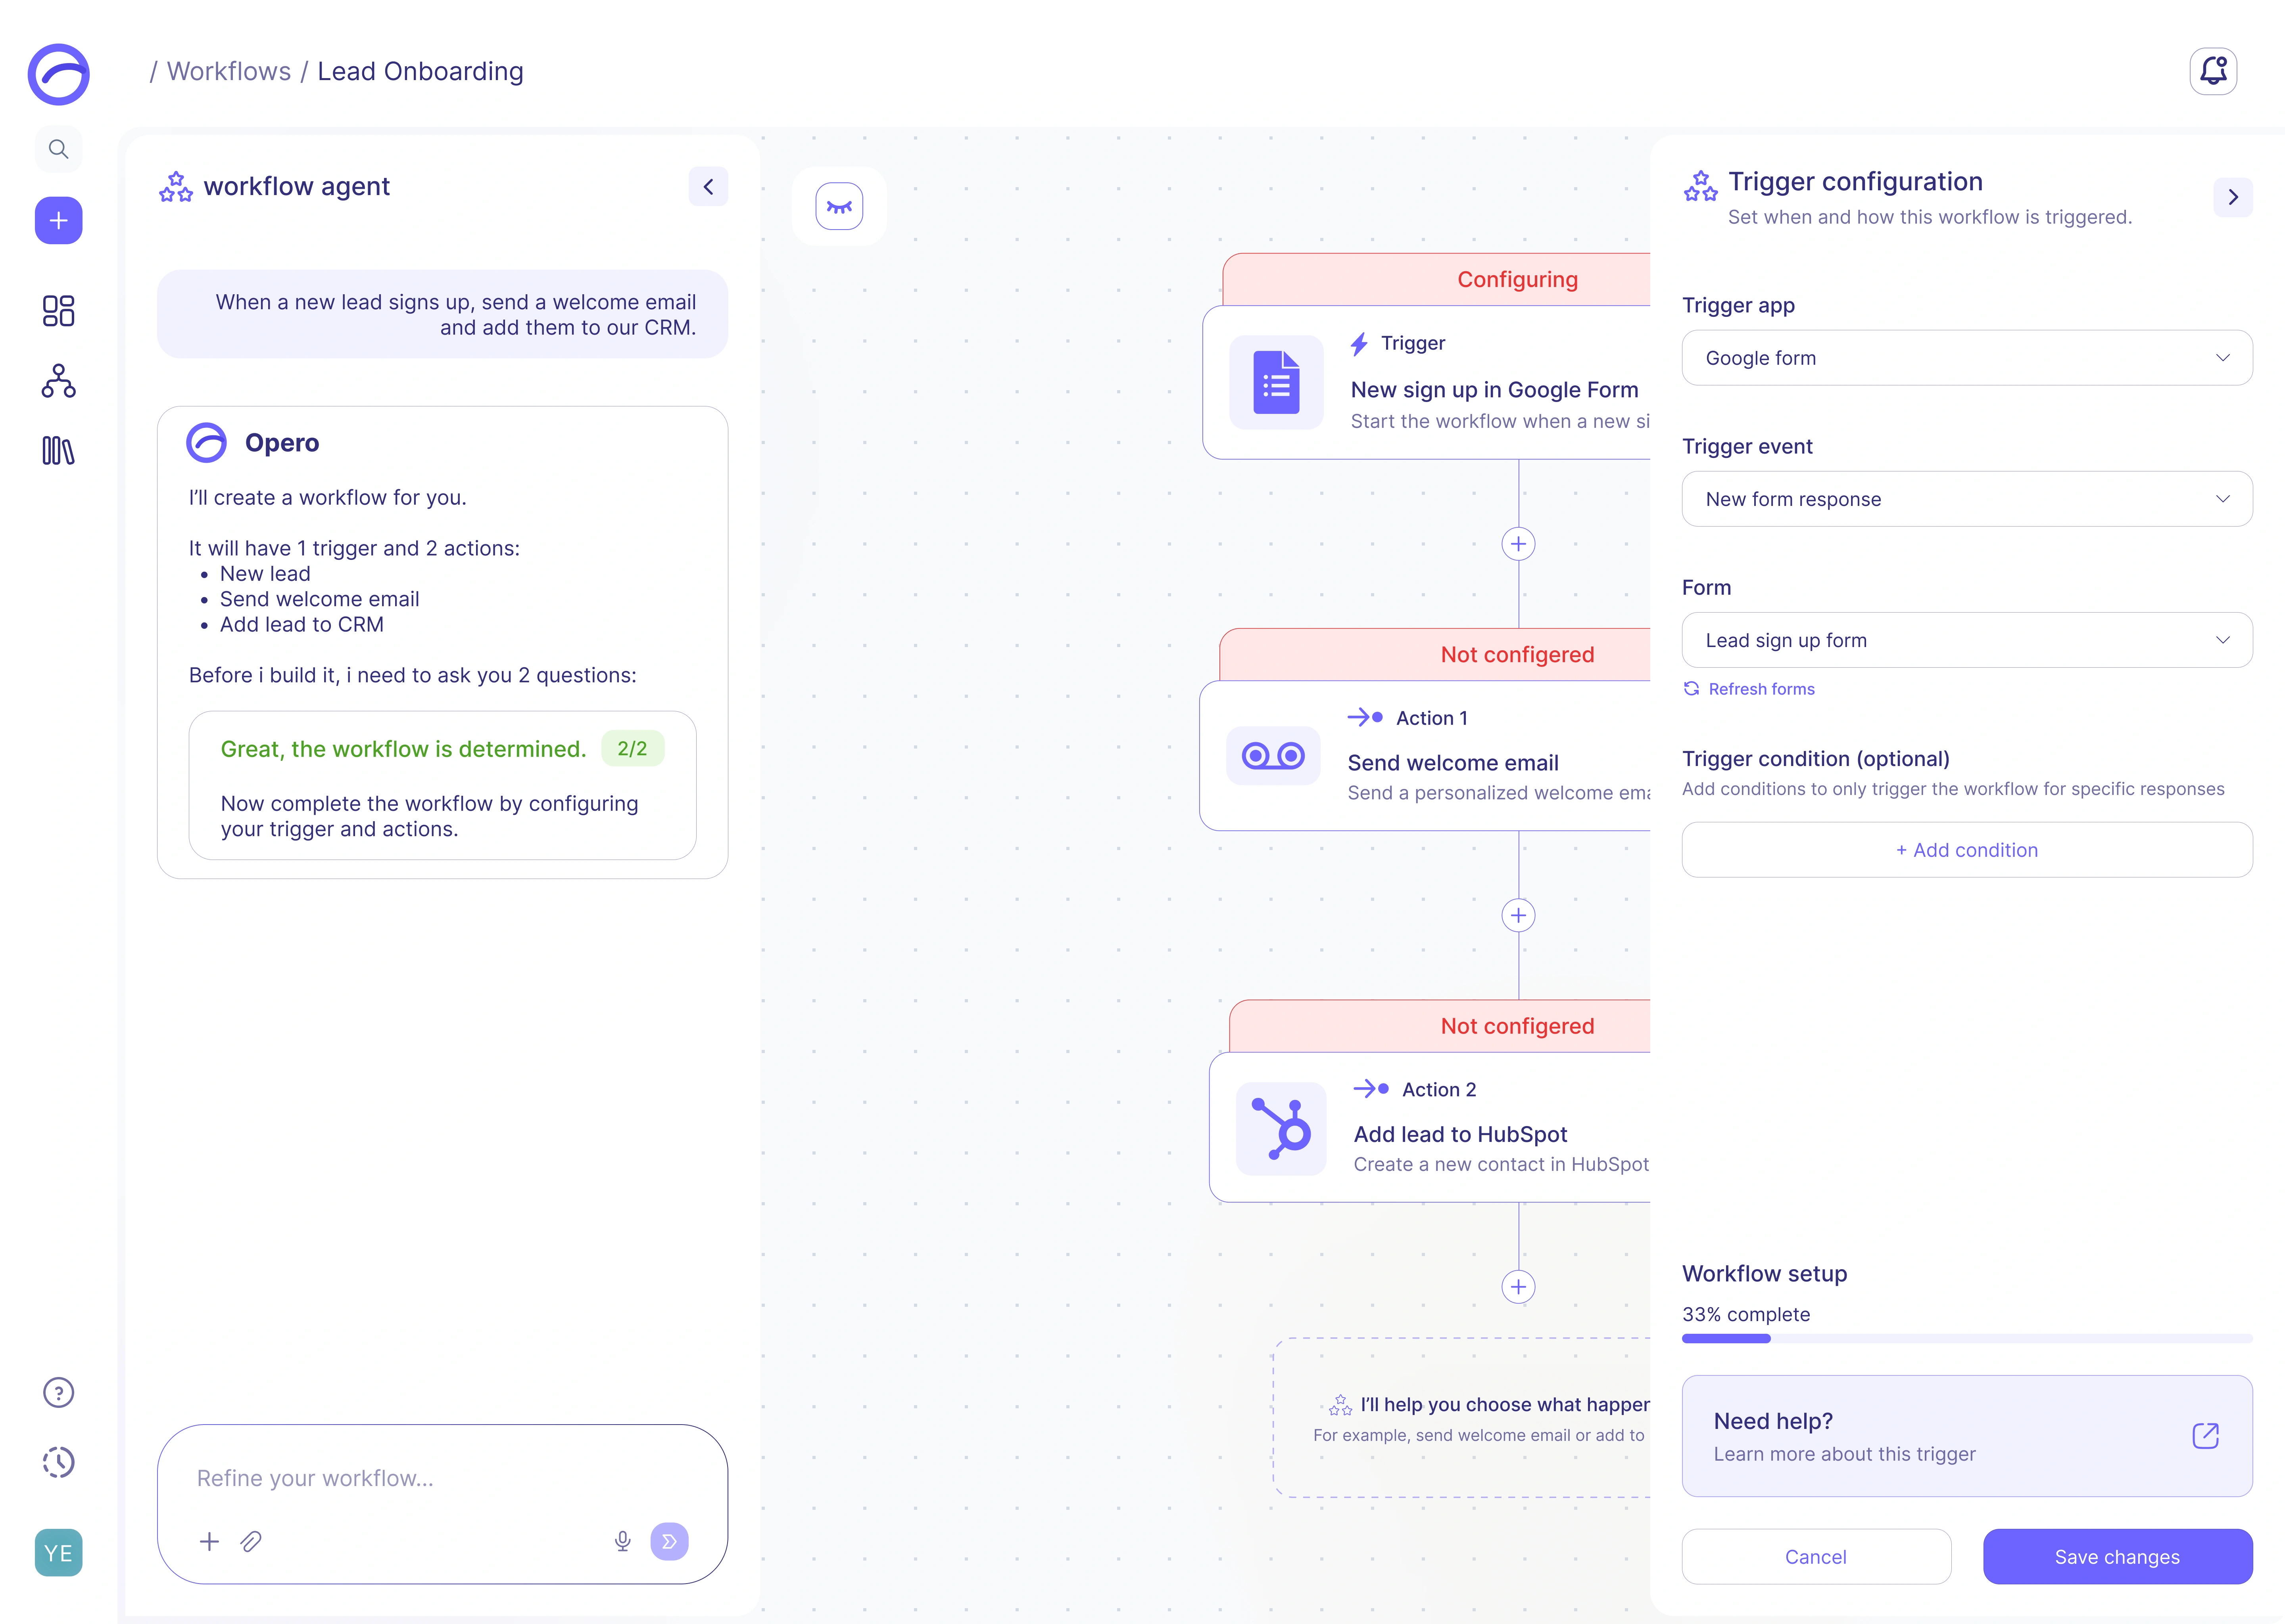Open the Trigger app dropdown
The width and height of the screenshot is (2285, 1624).
point(1967,358)
